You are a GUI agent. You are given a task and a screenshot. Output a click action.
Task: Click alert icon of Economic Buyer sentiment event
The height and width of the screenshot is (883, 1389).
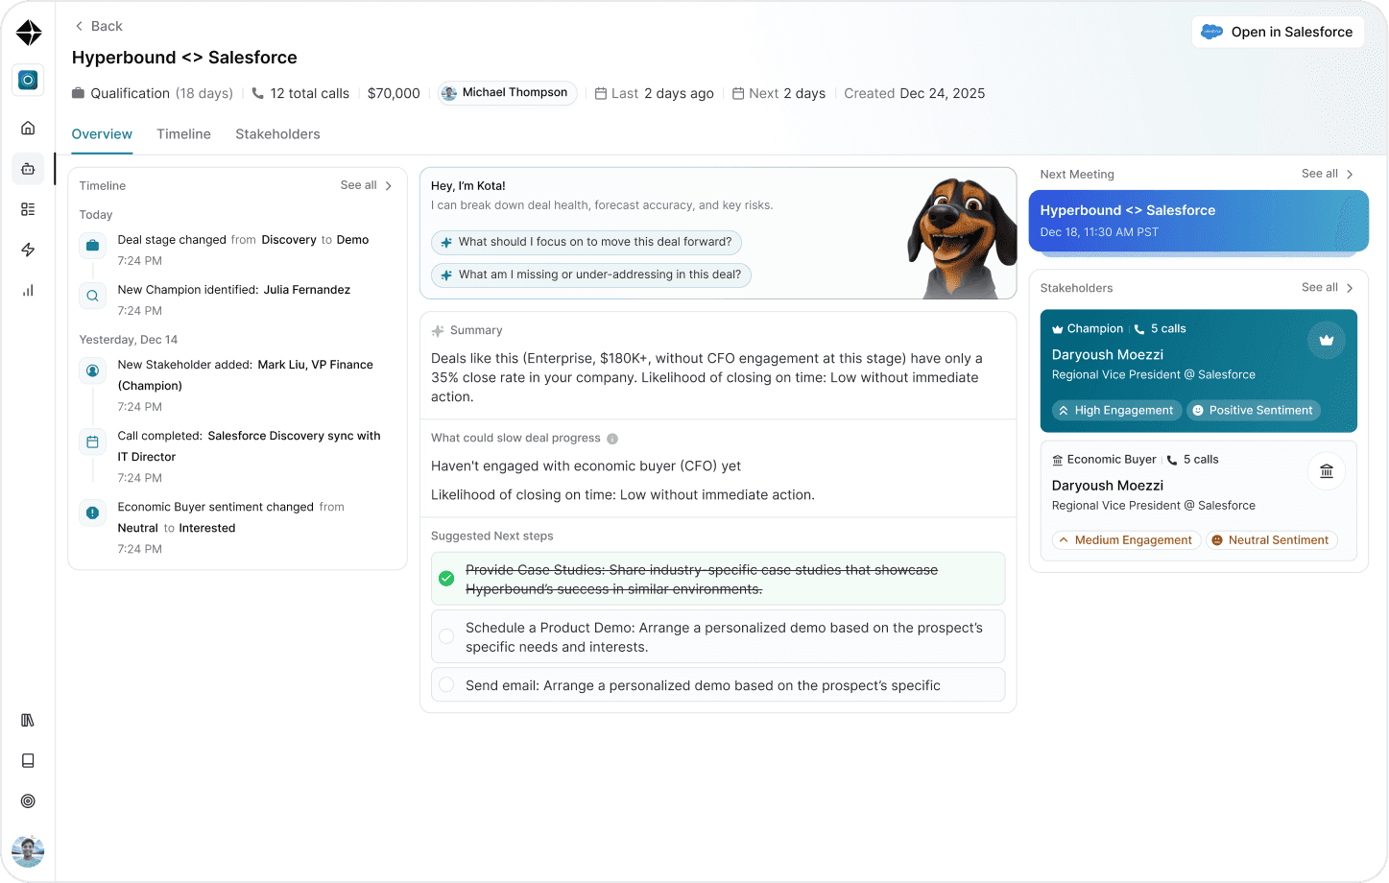pyautogui.click(x=92, y=513)
